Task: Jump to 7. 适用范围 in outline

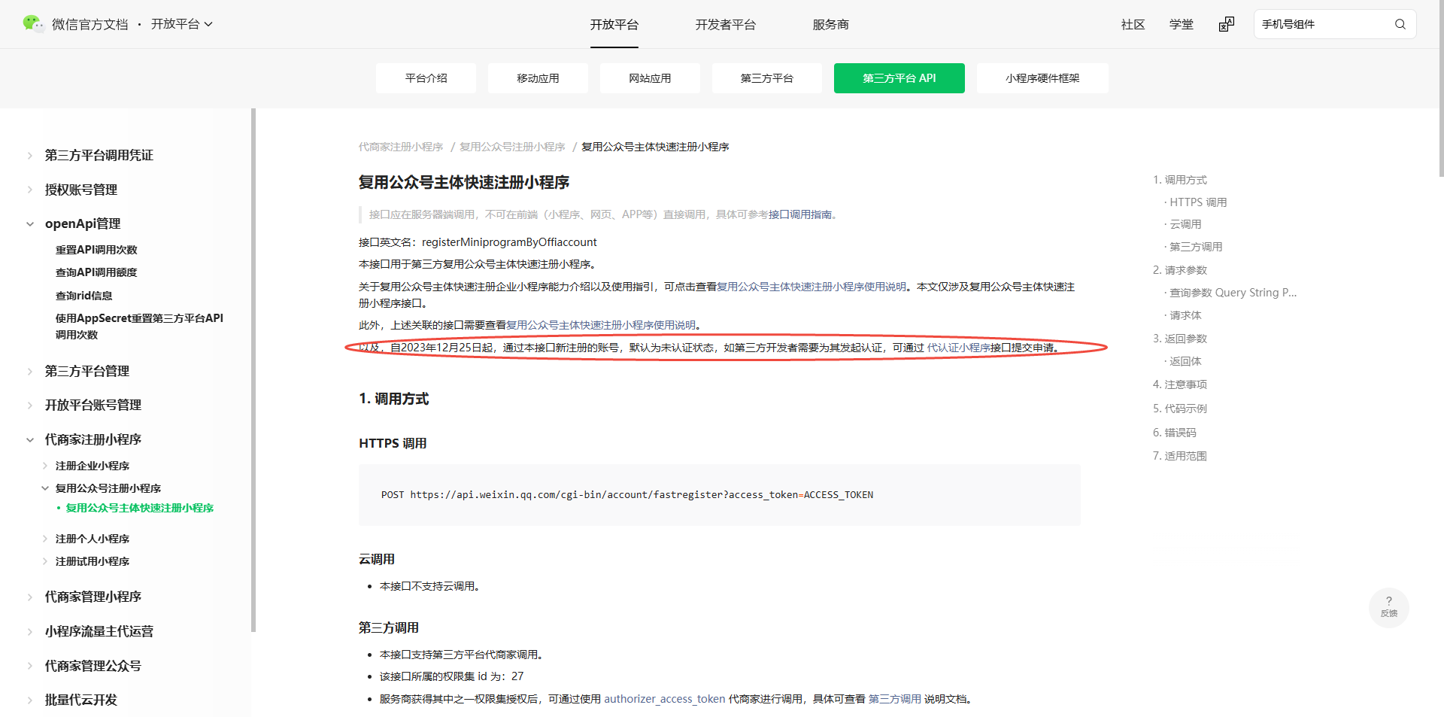Action: point(1179,456)
